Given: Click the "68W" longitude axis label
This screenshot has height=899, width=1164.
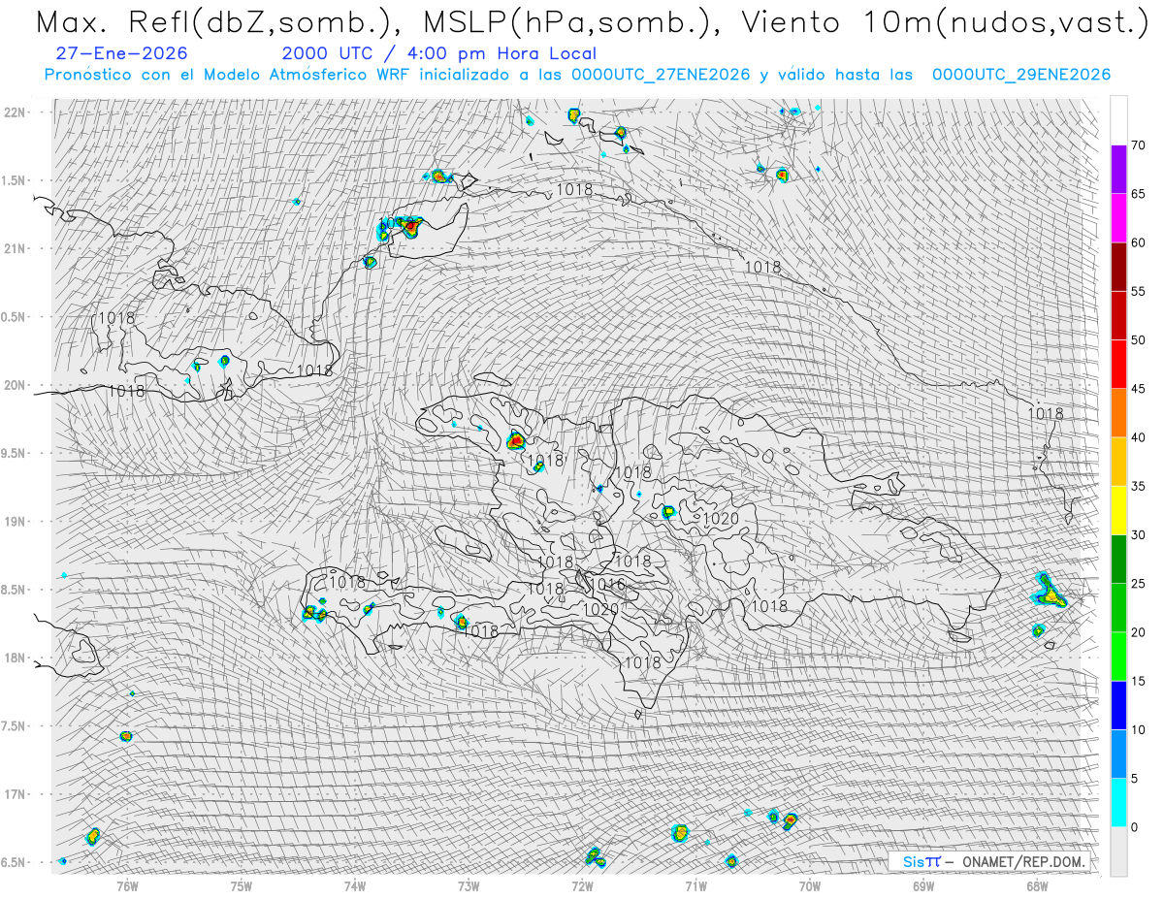Looking at the screenshot, I should tap(1036, 885).
